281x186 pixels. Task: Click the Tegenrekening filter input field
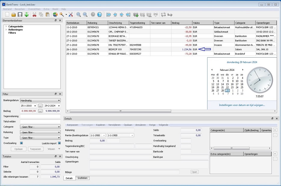coord(40,116)
